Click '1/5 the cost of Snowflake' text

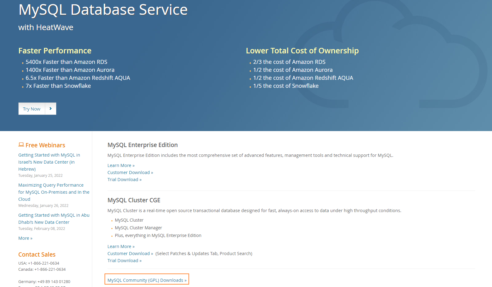pyautogui.click(x=286, y=86)
